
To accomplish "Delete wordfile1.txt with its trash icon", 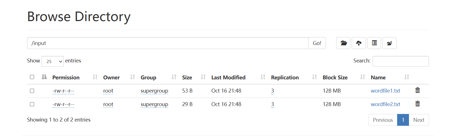I will (x=418, y=90).
